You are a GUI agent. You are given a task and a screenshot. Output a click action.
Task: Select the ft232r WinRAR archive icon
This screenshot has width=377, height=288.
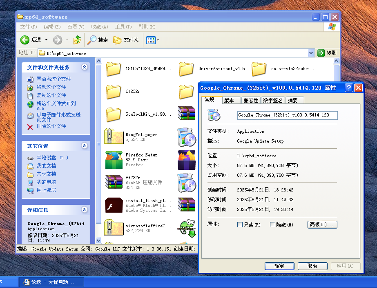(x=114, y=182)
